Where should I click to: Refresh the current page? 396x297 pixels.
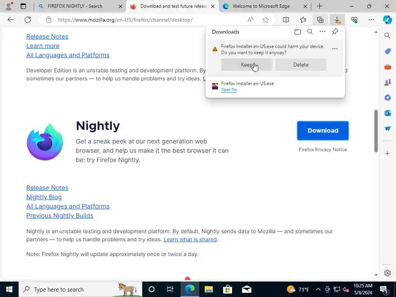click(28, 20)
